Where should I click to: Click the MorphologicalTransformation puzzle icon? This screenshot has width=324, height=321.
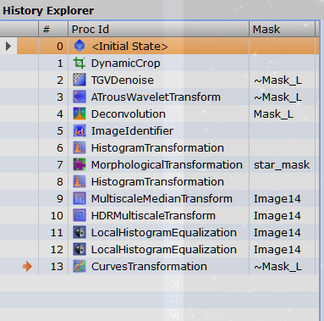(80, 164)
